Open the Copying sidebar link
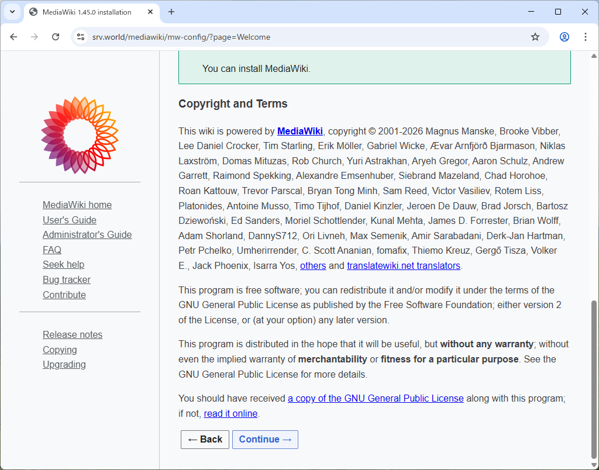Screen dimensions: 599x470 pos(60,350)
